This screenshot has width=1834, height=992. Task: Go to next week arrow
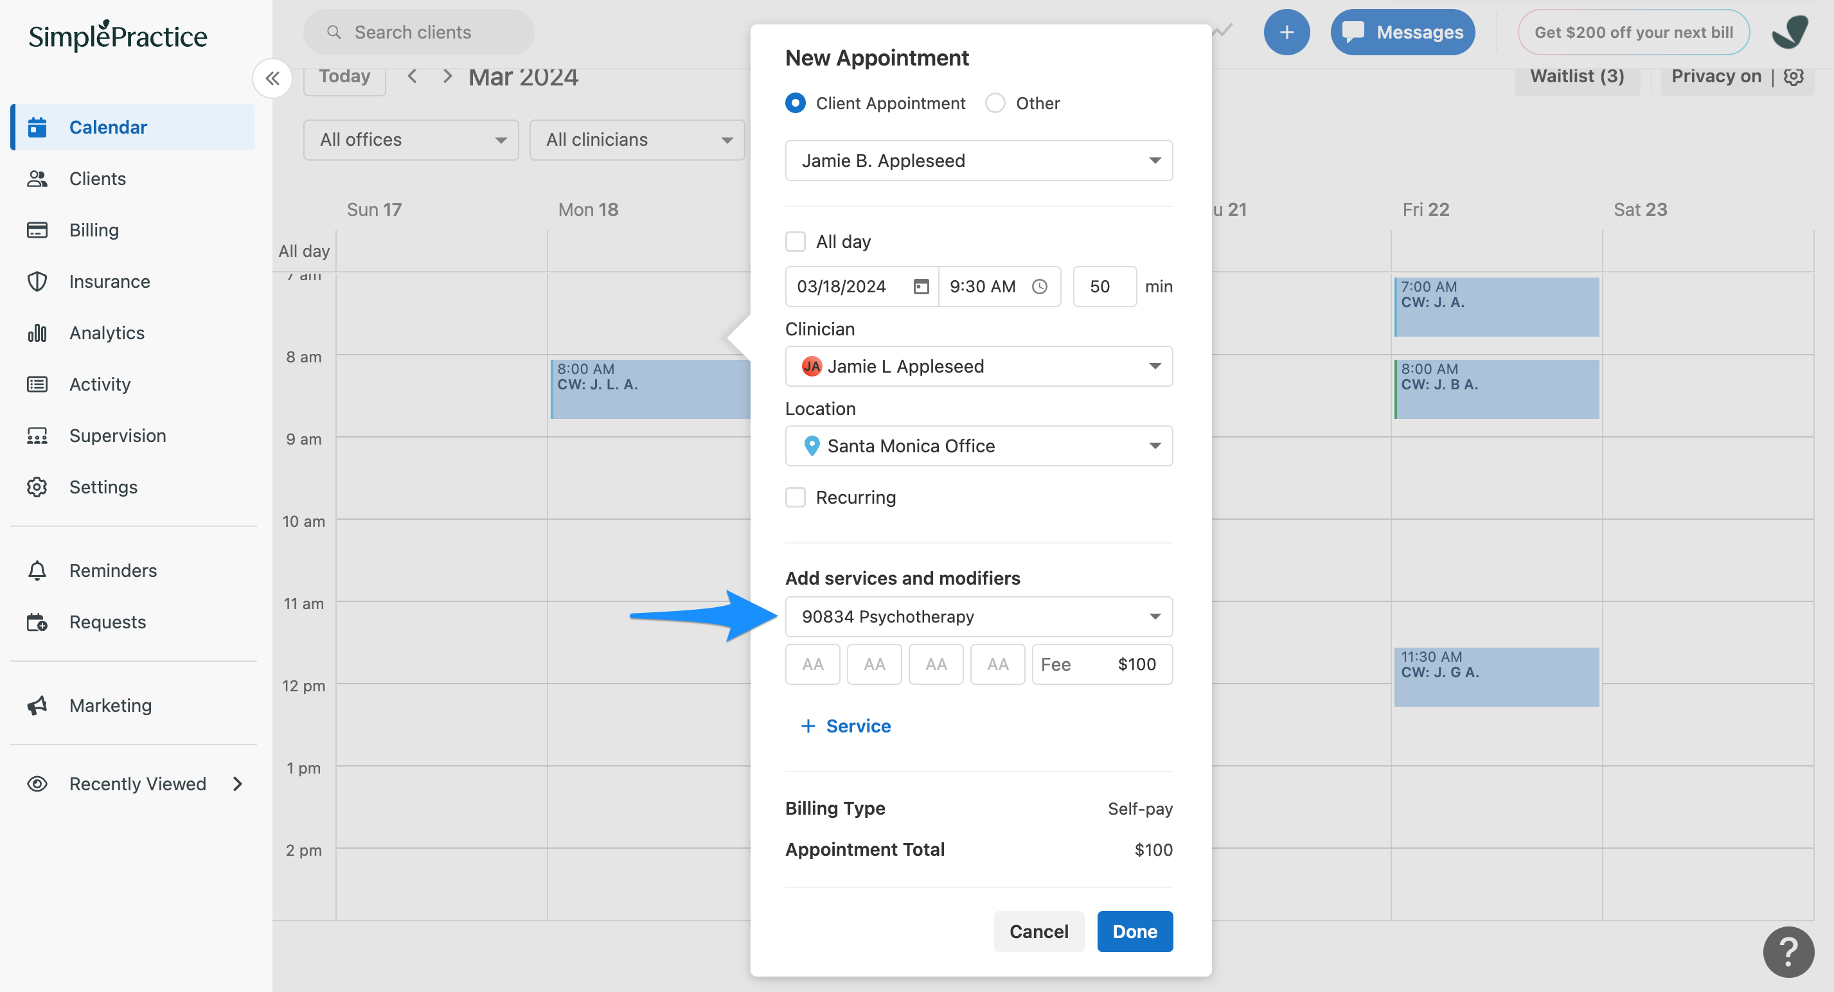tap(447, 76)
